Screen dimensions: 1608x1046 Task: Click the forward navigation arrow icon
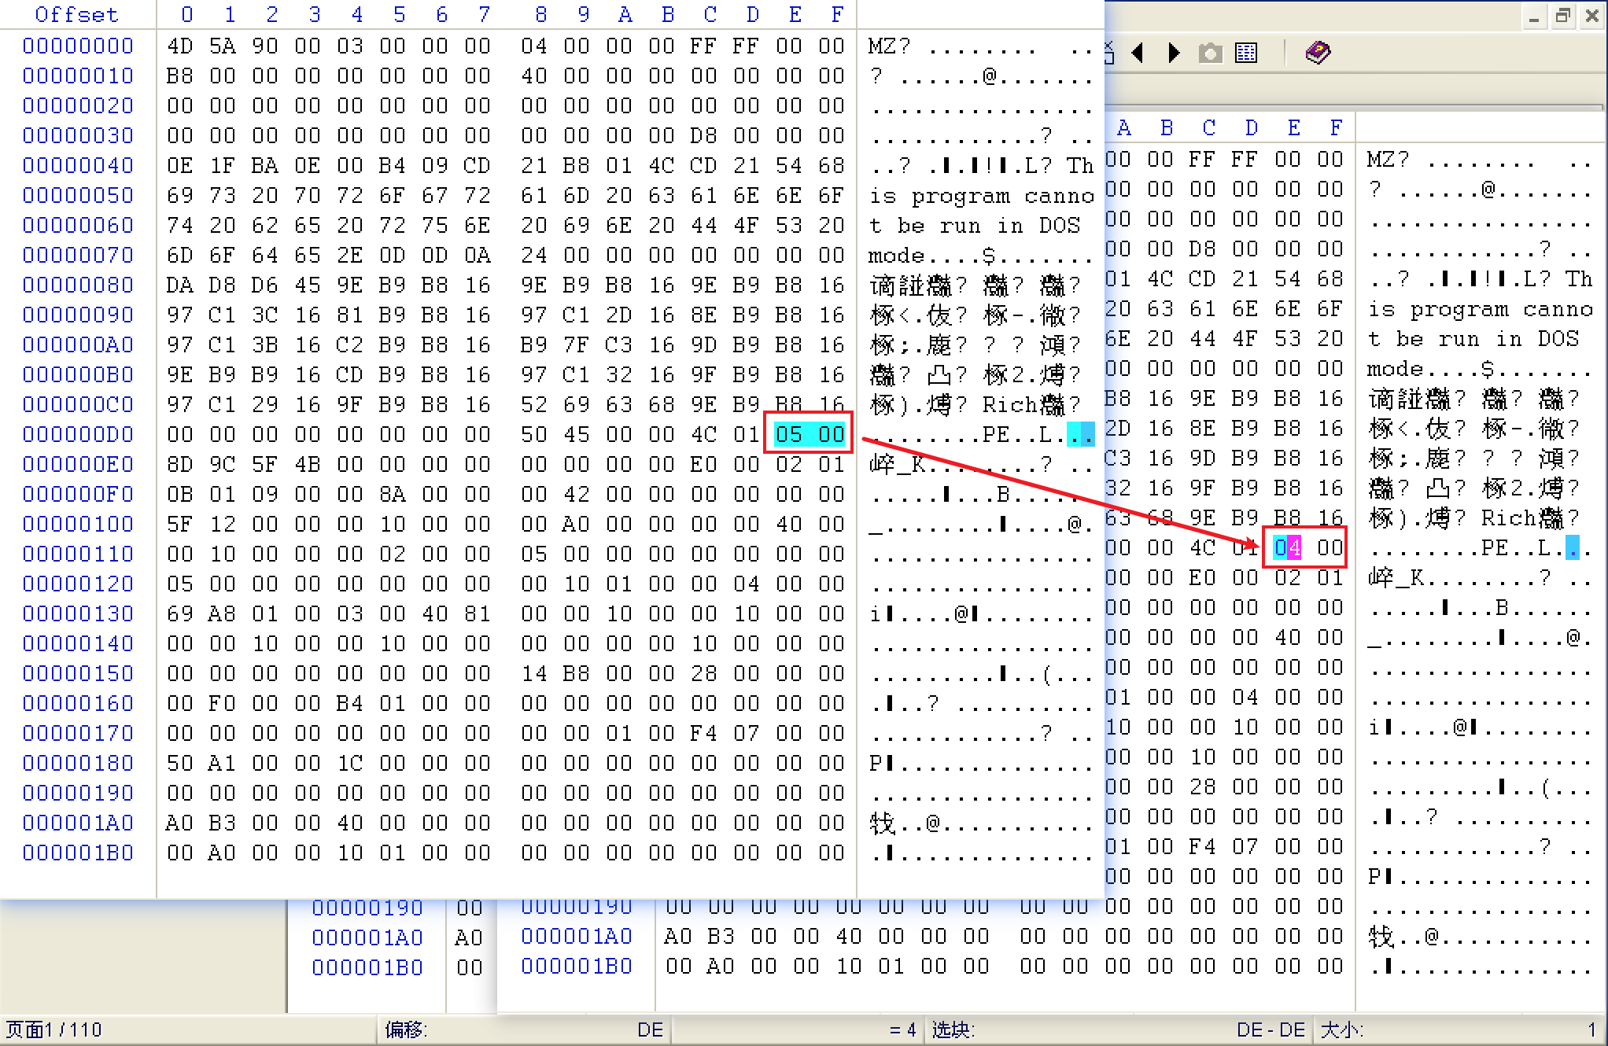1174,53
